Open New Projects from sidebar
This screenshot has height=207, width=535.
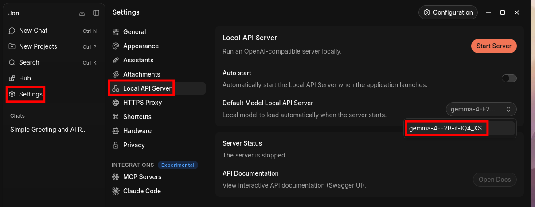[x=53, y=46]
